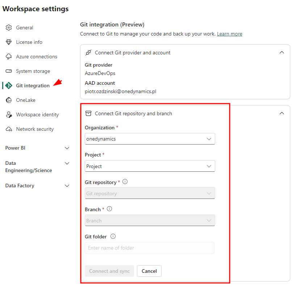
Task: Click the Git provider plug icon
Action: (x=88, y=52)
